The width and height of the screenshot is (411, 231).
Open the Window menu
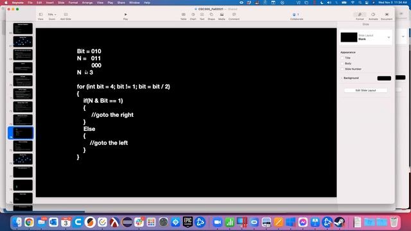tap(134, 3)
